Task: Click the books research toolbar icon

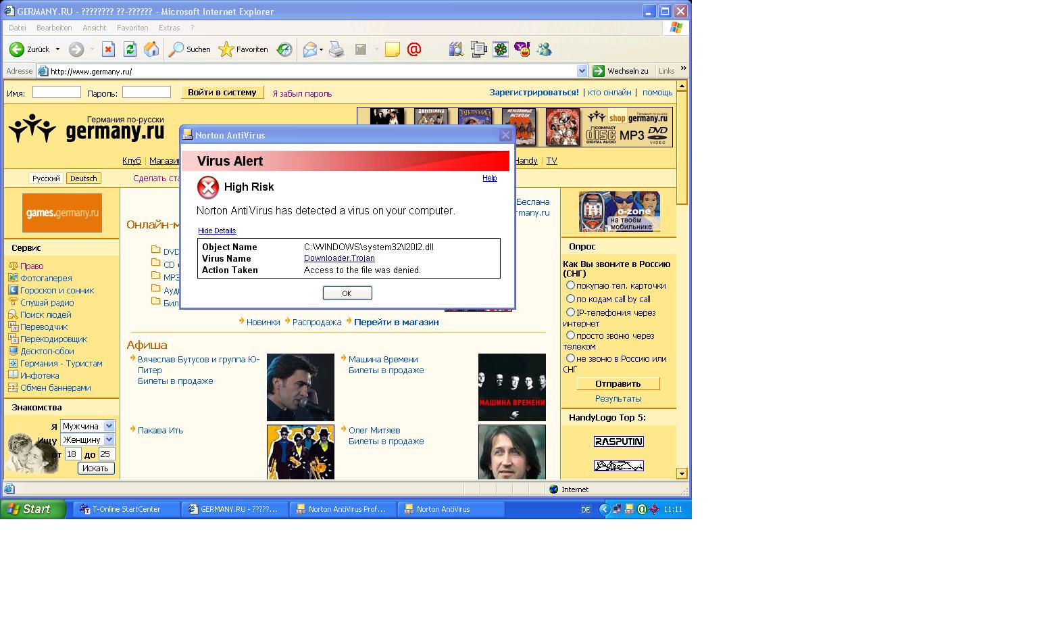Action: pyautogui.click(x=456, y=49)
